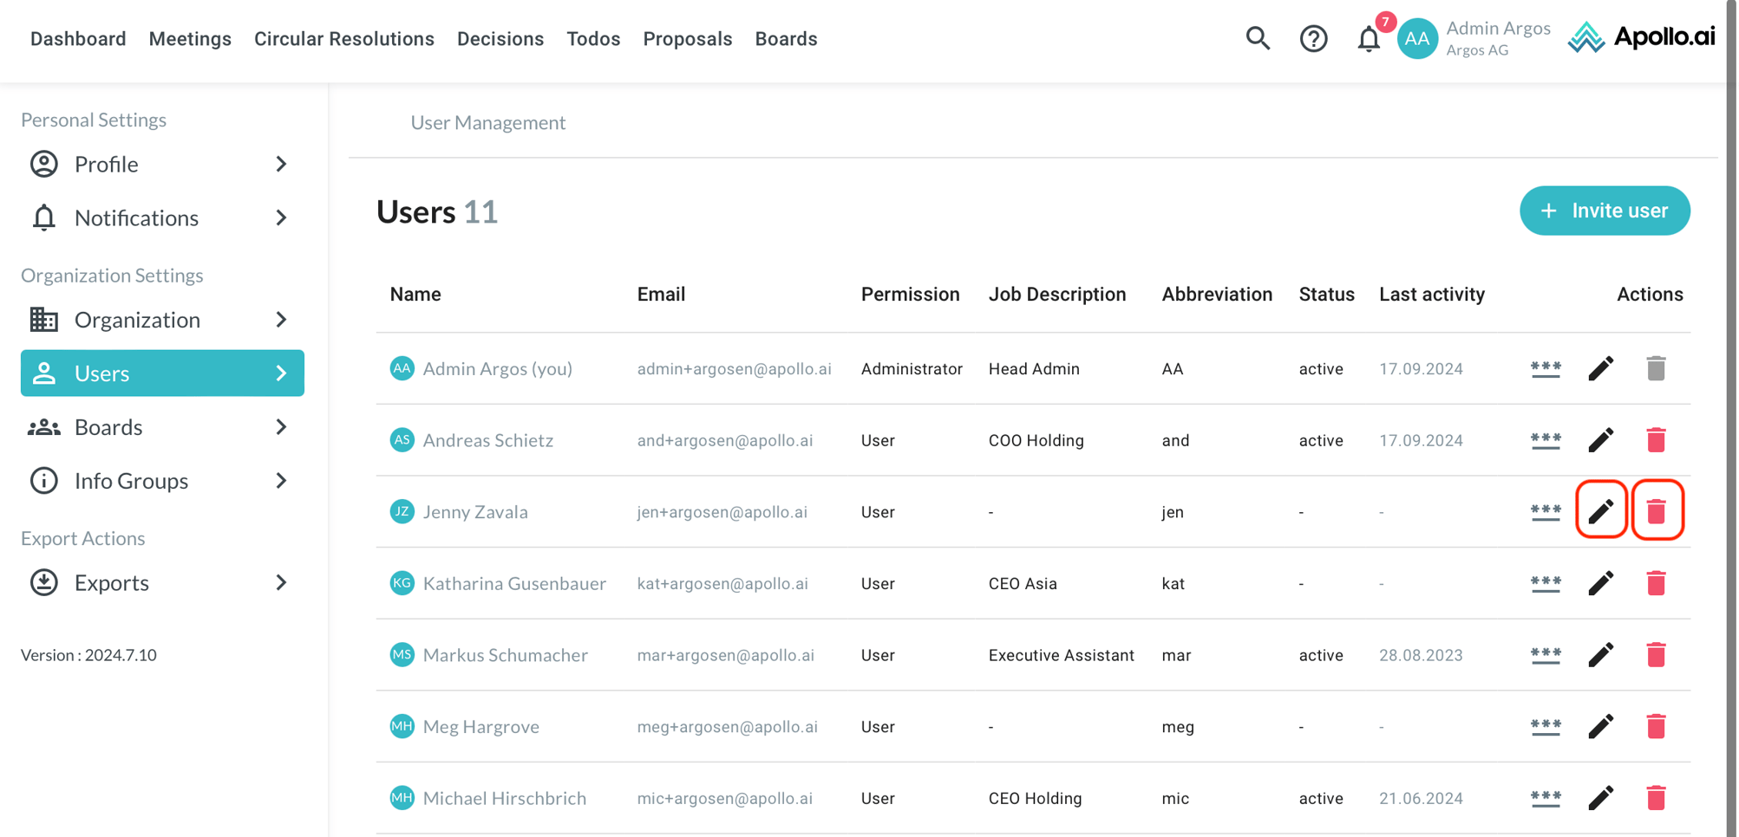Delete Katharina Gusenbauer with trash icon

point(1656,583)
